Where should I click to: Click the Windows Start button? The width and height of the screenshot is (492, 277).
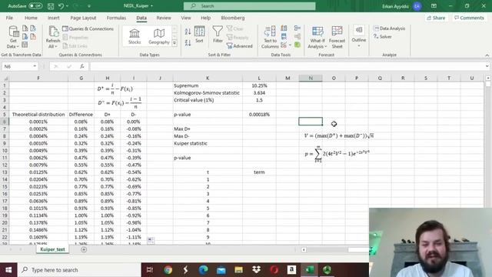(8, 270)
